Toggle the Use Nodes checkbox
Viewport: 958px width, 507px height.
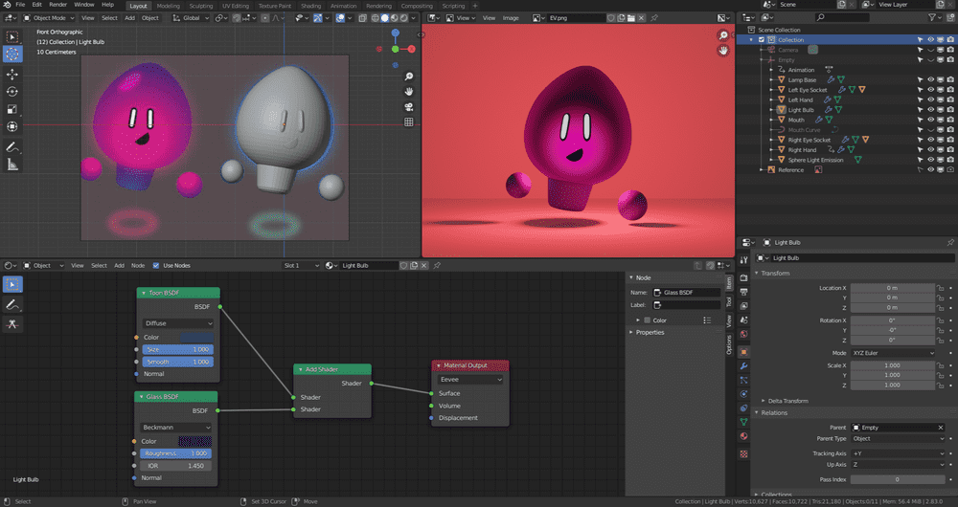pos(156,265)
